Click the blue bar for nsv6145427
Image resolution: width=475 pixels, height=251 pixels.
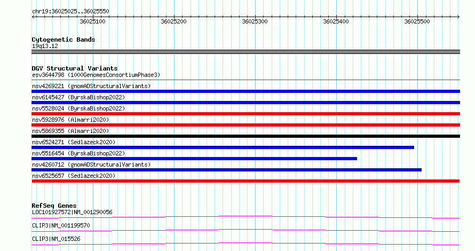(x=246, y=103)
